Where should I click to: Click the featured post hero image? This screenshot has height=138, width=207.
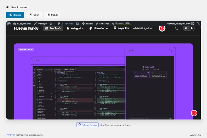[103, 81]
